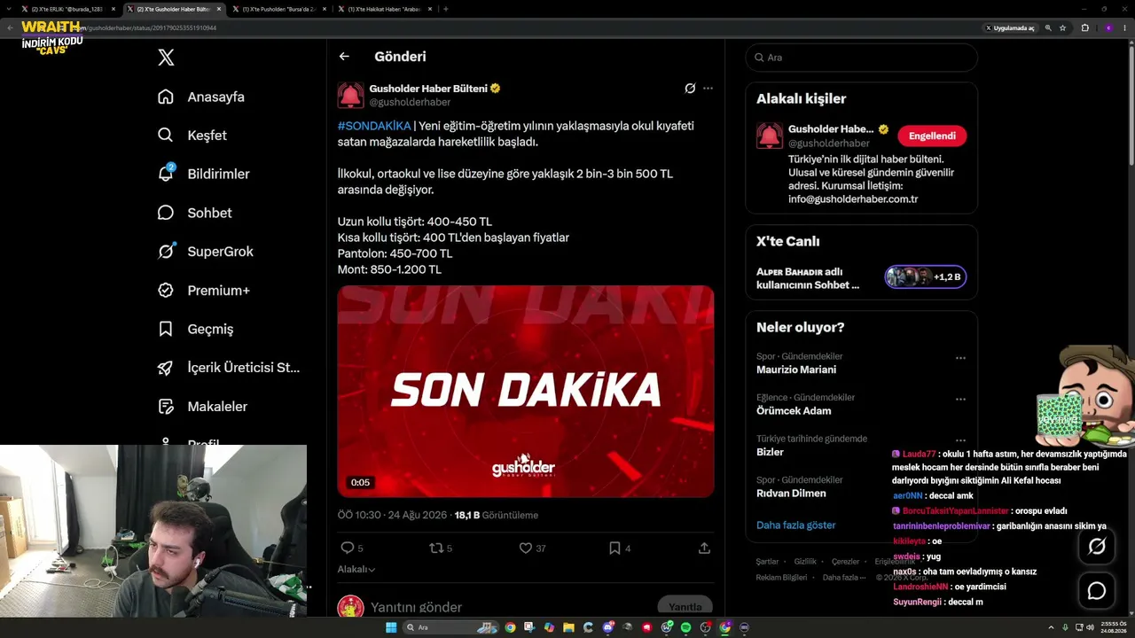Click listener avatars +1,2 B badge

click(926, 277)
